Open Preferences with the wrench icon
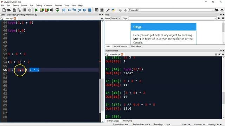The height and width of the screenshot is (126, 225). coord(108,10)
